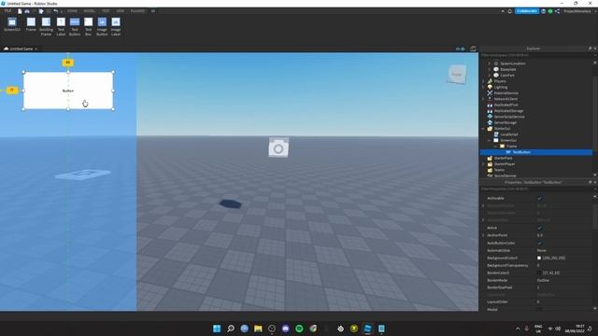Screen dimensions: 598x336
Task: Select the camera icon in the viewport
Action: pos(278,147)
